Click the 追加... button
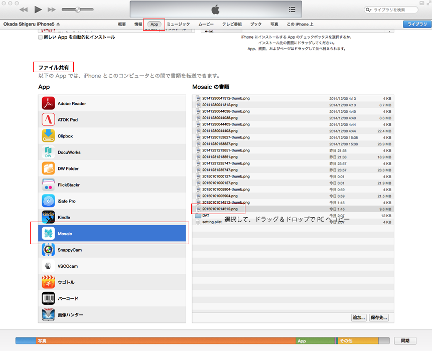 359,317
